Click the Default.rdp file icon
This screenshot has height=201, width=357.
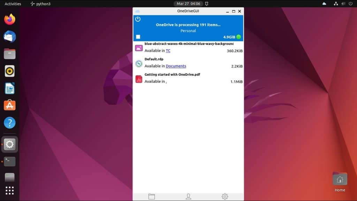coord(138,63)
